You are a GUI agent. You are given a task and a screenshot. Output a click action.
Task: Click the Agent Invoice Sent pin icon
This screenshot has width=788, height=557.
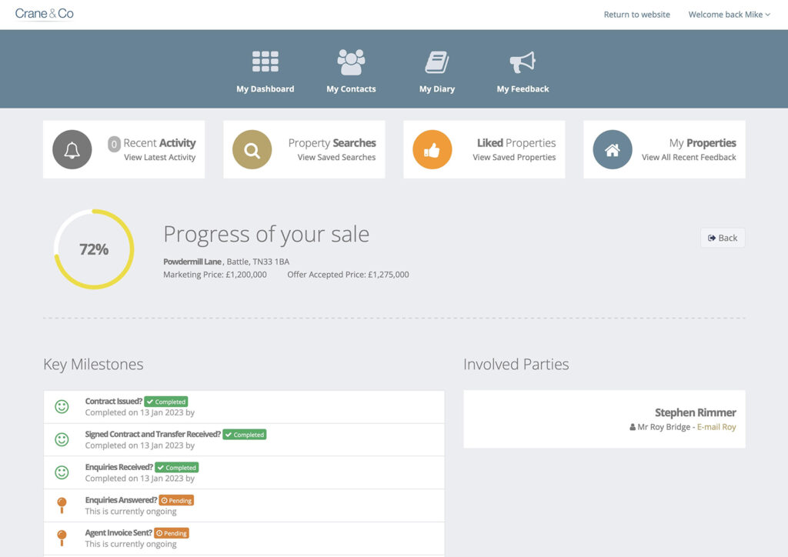62,538
